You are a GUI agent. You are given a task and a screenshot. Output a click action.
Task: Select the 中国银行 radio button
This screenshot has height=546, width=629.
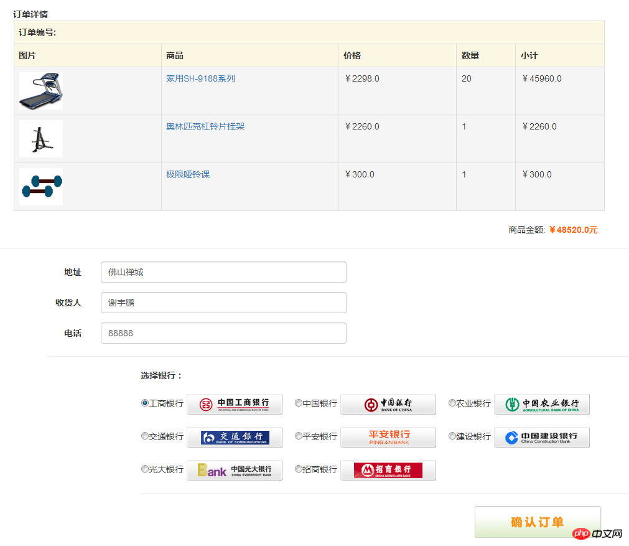pyautogui.click(x=299, y=403)
